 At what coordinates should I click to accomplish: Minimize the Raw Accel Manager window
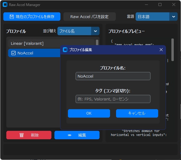tap(146, 5)
